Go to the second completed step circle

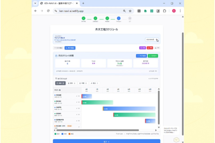coord(95,18)
